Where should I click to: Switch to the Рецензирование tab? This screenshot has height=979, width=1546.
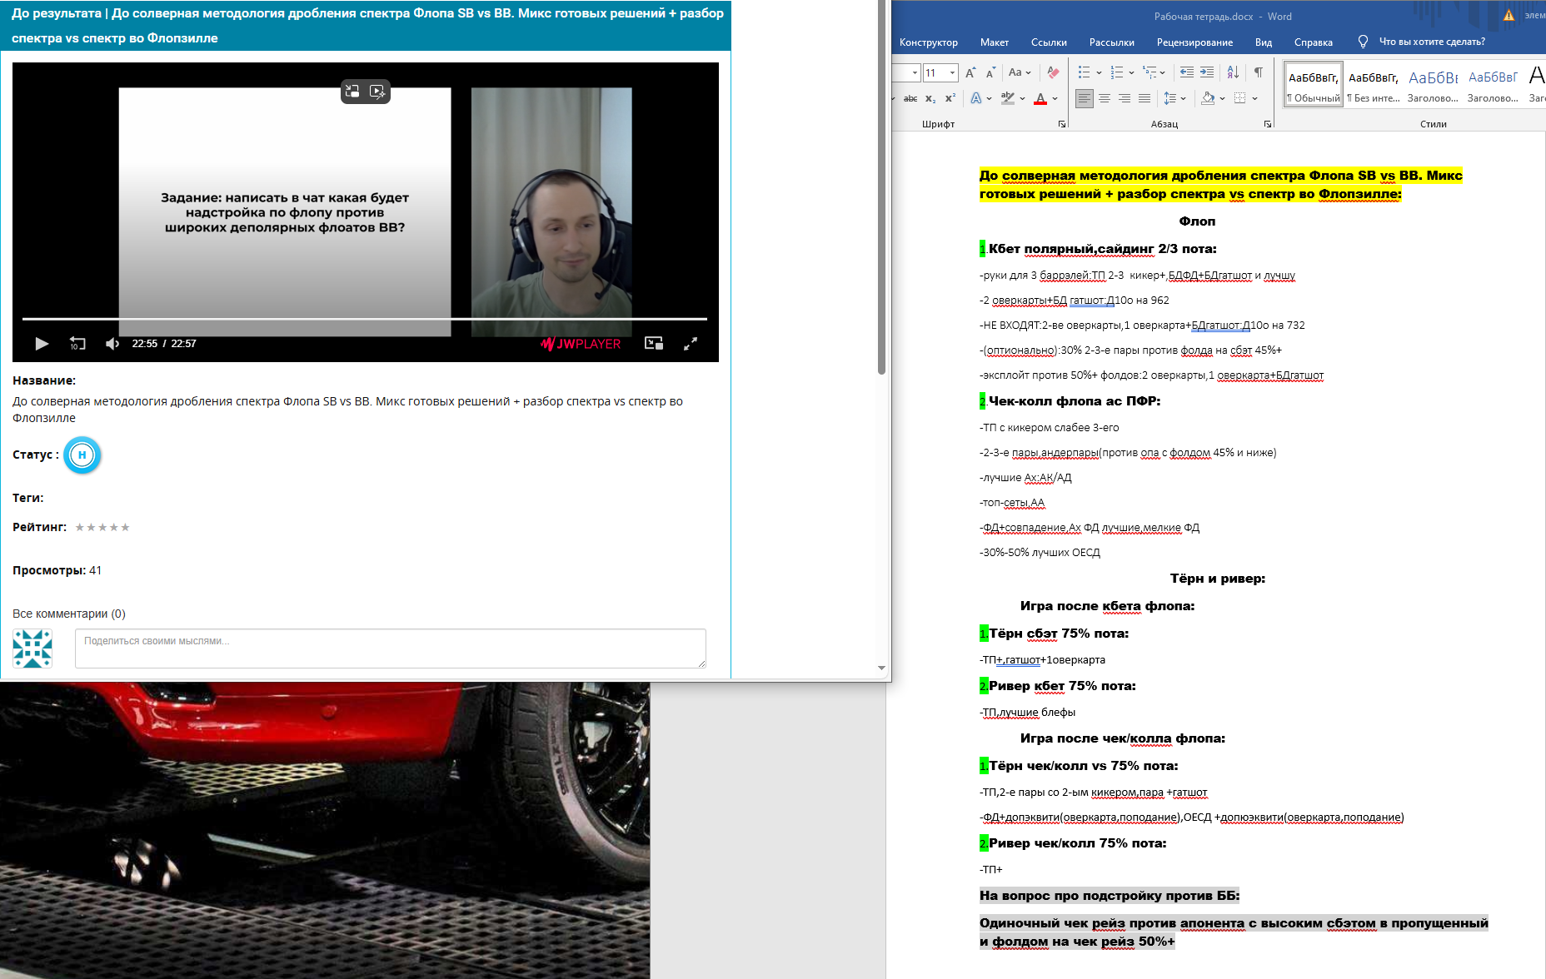click(x=1194, y=42)
